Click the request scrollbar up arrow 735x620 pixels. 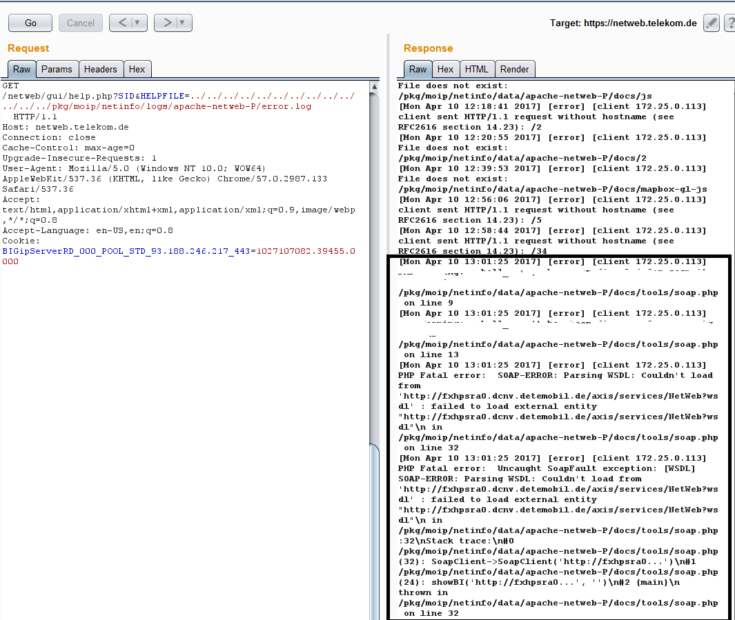coord(374,87)
